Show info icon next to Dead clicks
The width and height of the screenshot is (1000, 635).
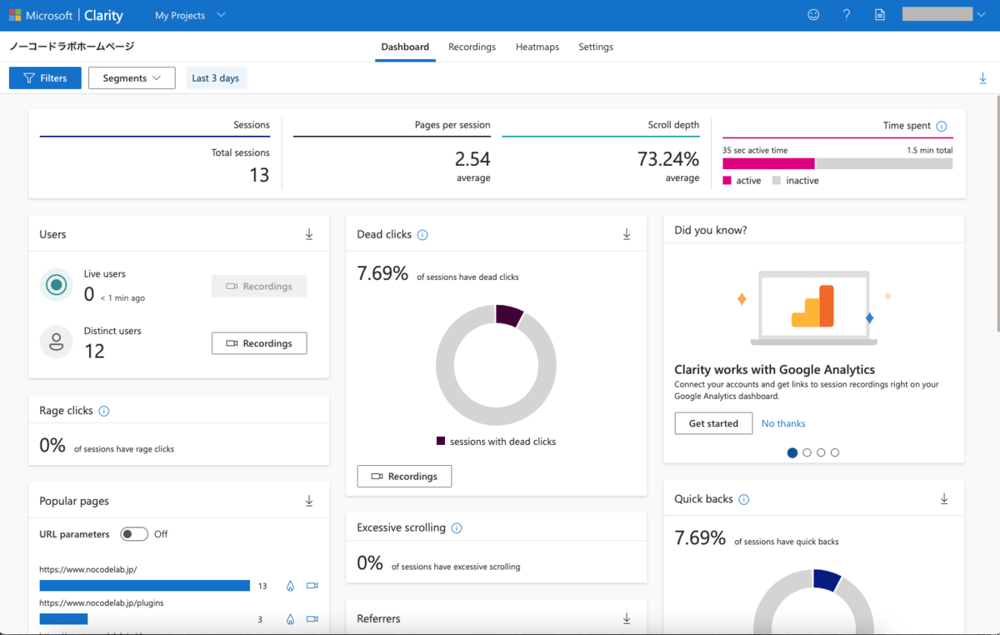(422, 235)
